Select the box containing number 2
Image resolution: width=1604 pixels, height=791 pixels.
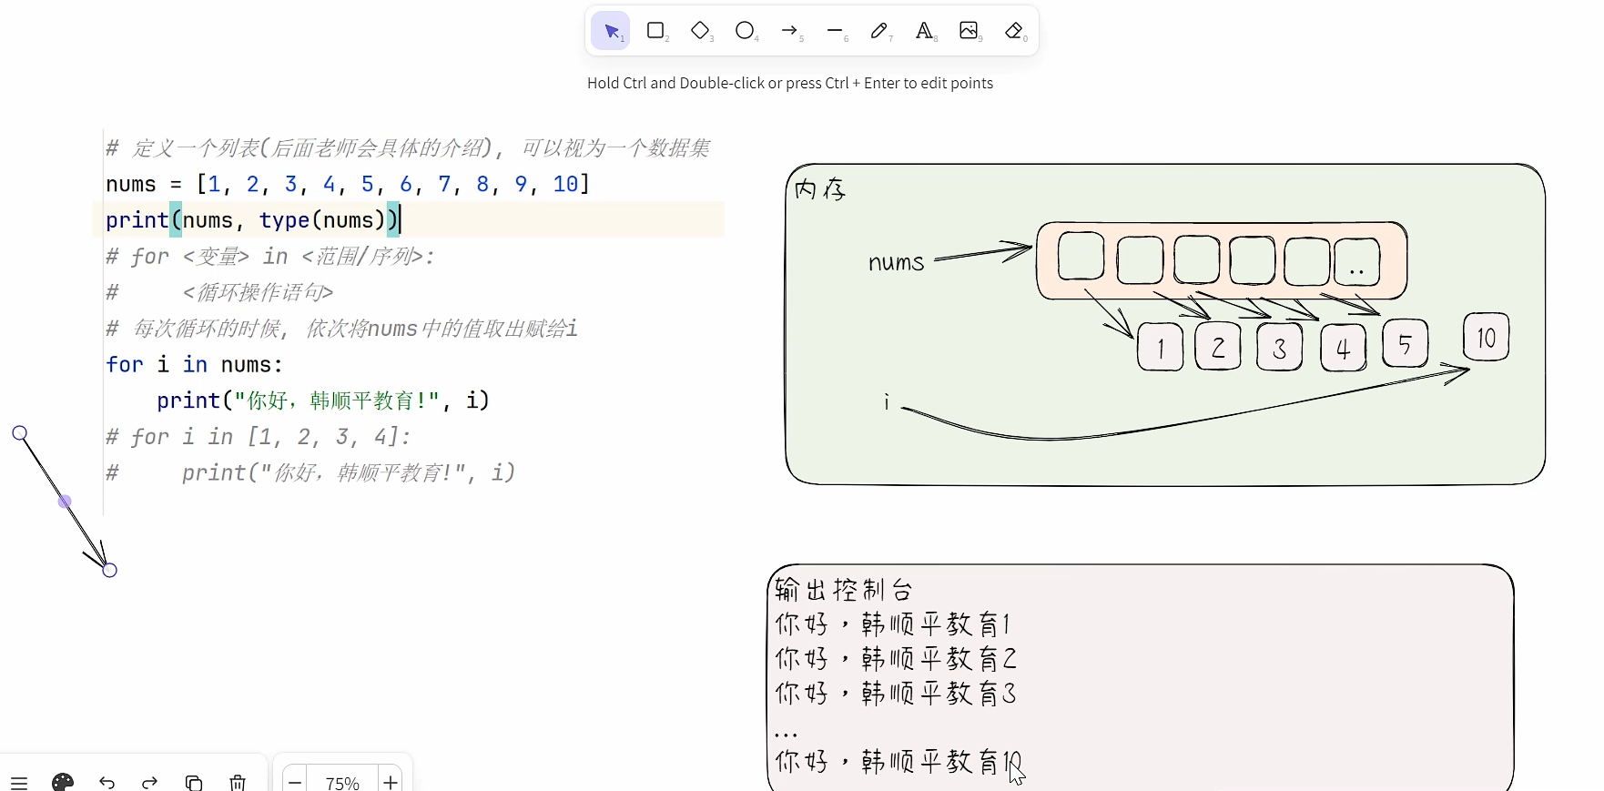pos(1218,346)
